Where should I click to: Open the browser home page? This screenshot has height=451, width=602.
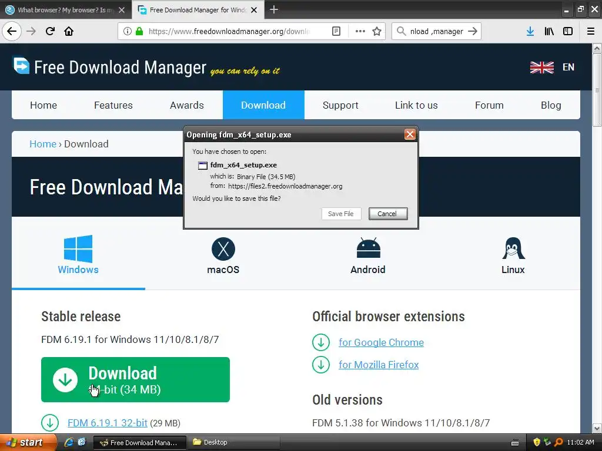(69, 31)
